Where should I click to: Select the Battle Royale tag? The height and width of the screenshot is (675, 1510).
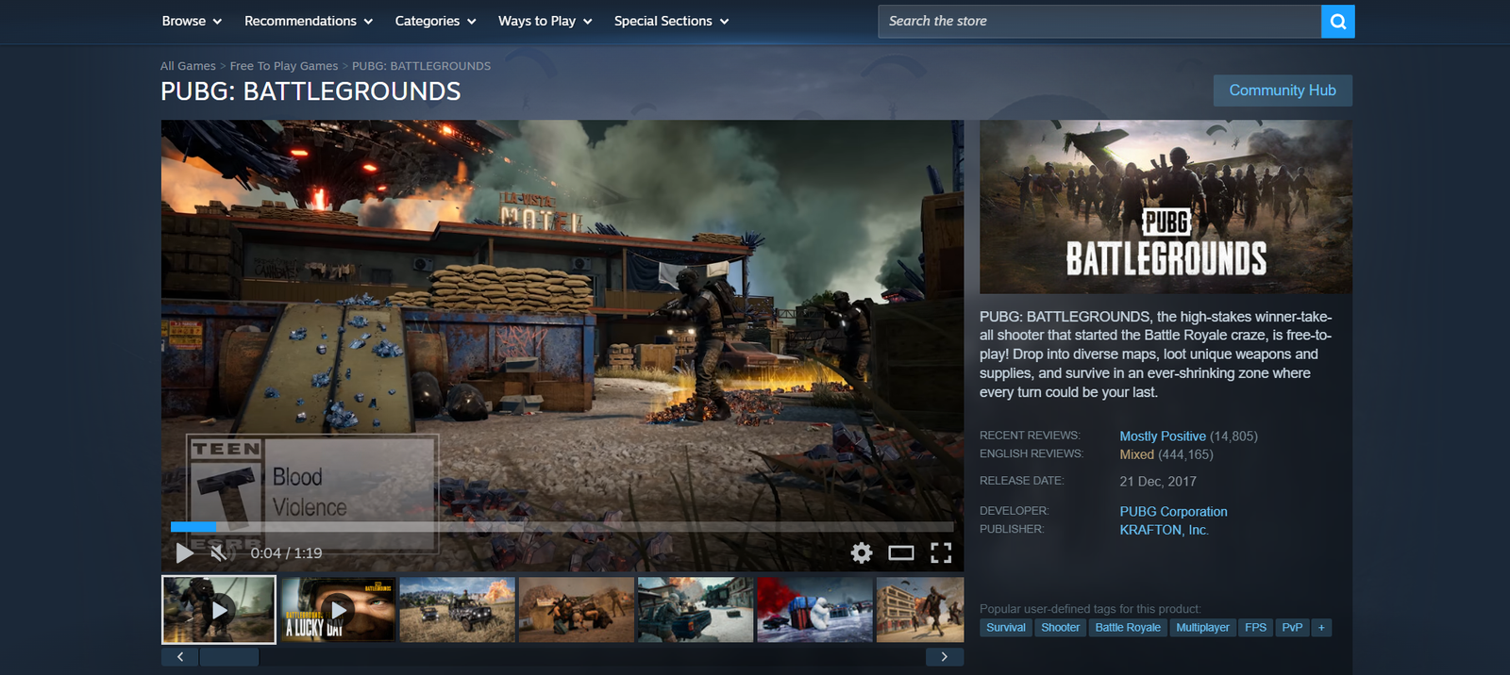[x=1128, y=628]
